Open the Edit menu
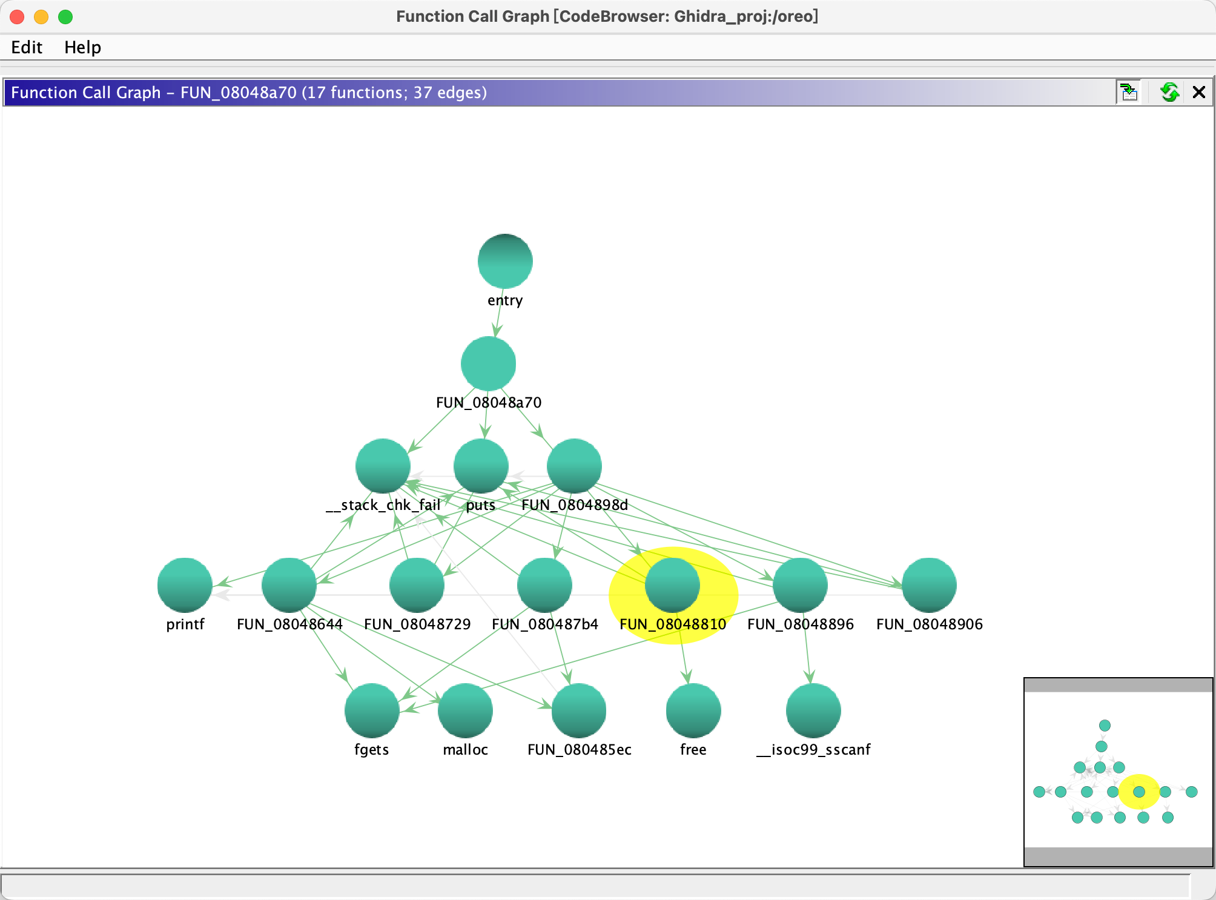Screen dimensions: 1216x900 27,47
